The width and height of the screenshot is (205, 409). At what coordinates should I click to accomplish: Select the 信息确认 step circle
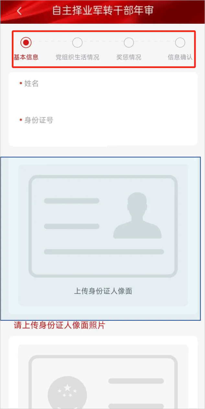coord(180,42)
